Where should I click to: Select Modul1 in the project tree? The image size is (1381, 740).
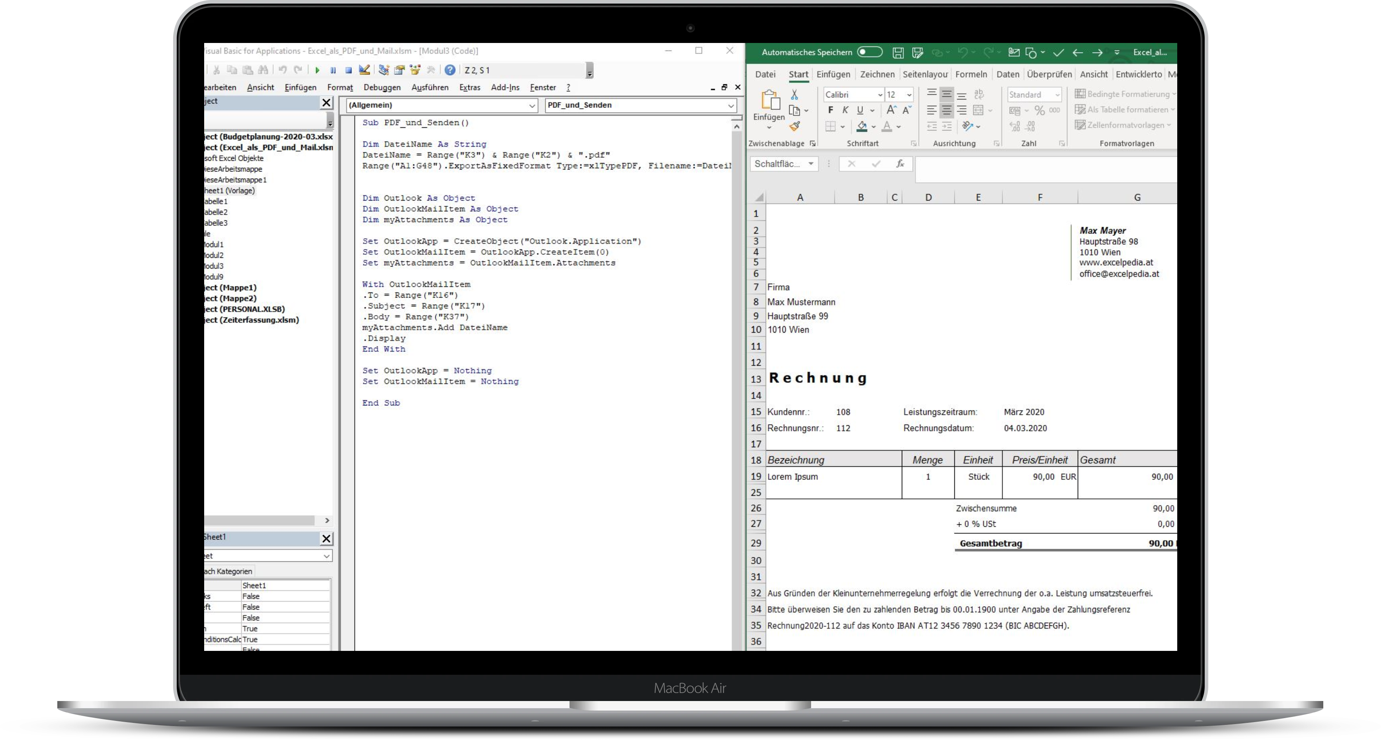[x=213, y=244]
